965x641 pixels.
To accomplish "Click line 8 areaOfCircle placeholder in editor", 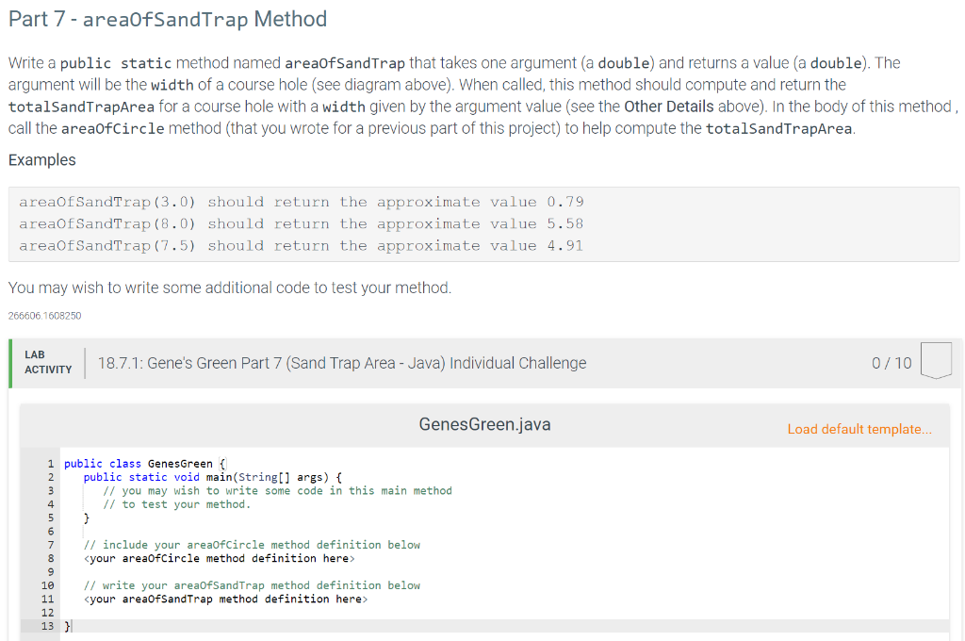I will (x=219, y=558).
